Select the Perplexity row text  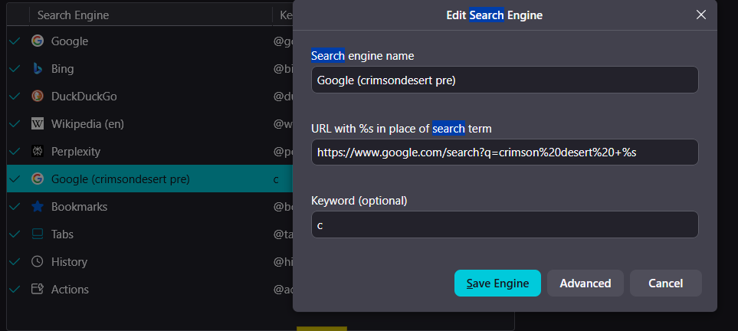pyautogui.click(x=76, y=152)
